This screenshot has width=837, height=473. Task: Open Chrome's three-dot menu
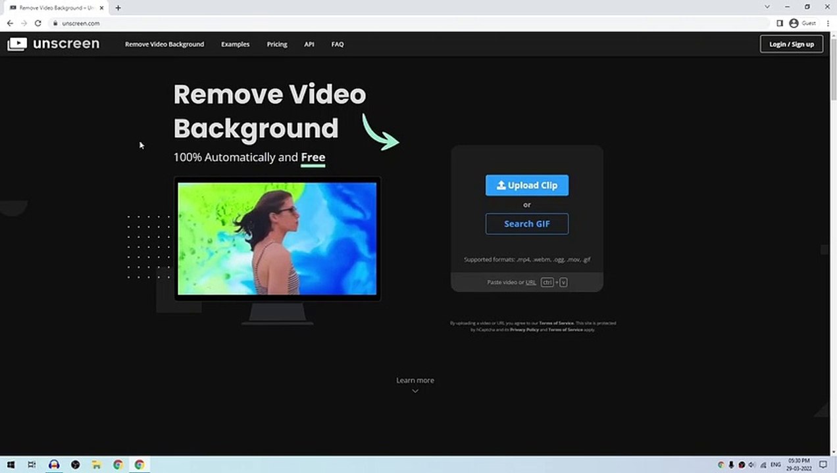828,23
